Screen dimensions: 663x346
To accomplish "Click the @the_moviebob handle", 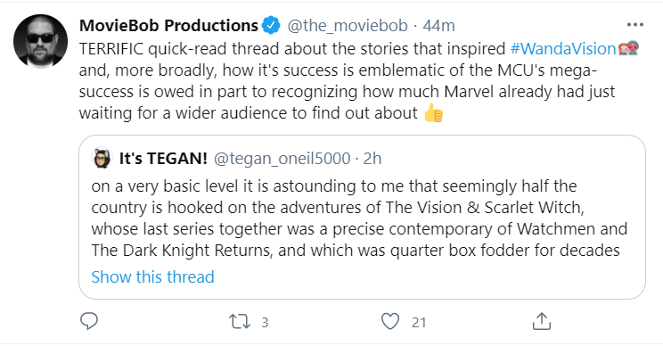I will (x=348, y=26).
